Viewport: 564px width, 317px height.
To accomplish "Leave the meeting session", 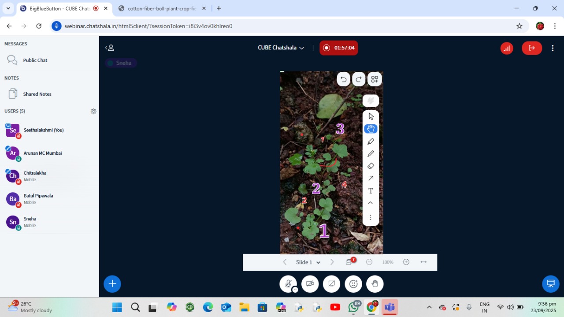I will [531, 48].
